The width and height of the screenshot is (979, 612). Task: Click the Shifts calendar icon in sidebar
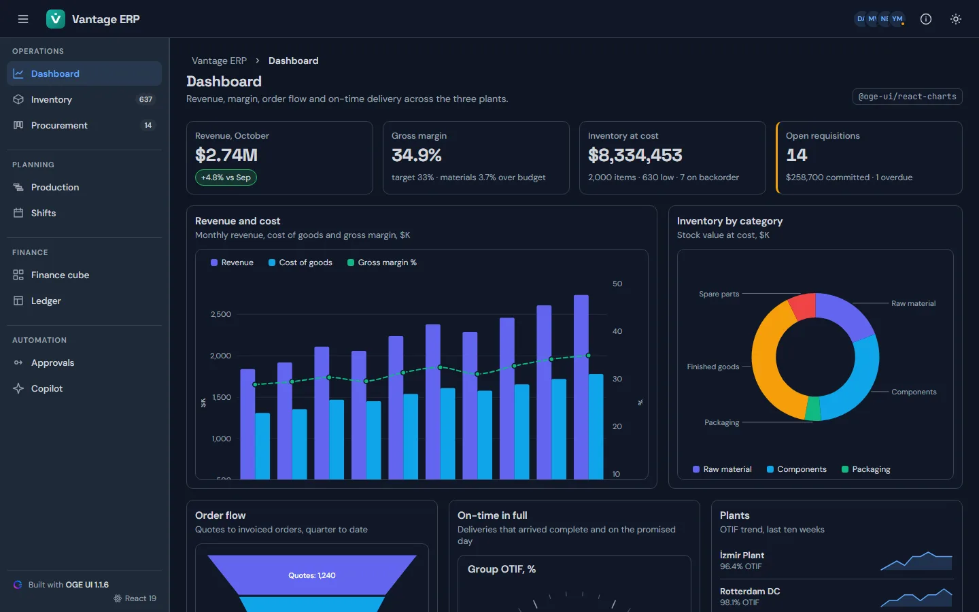click(x=18, y=213)
